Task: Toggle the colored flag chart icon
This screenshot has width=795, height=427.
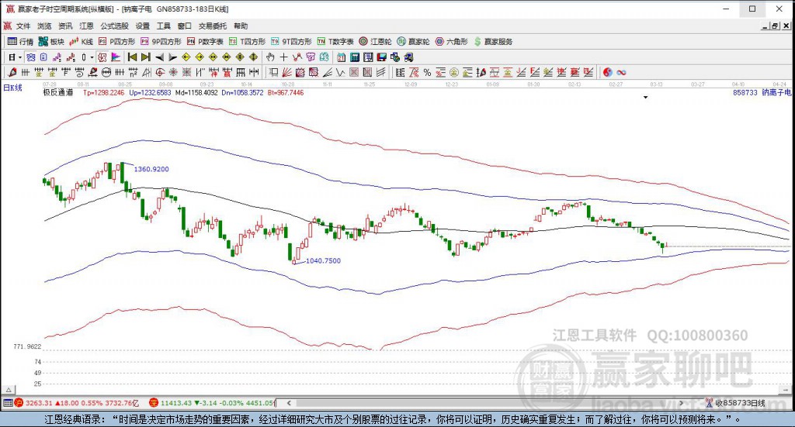Action: pyautogui.click(x=116, y=57)
